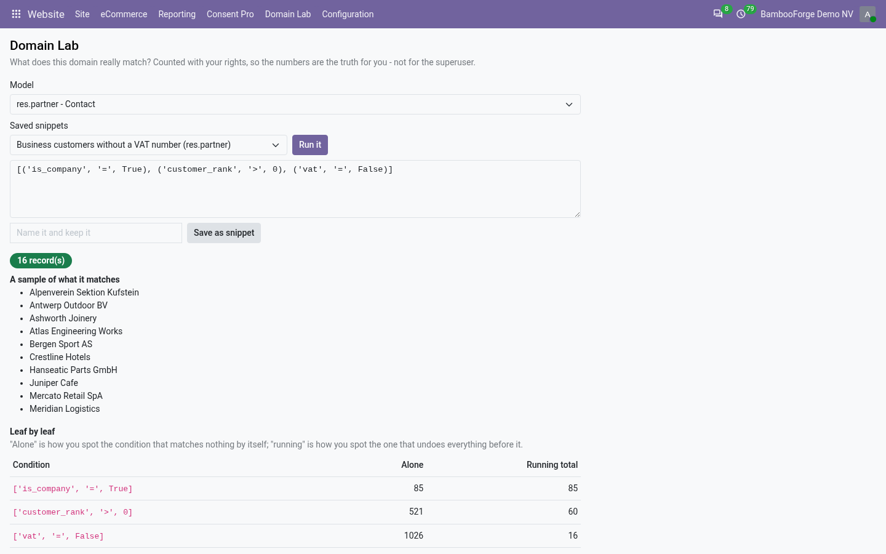Click the vat condition cell

(x=58, y=536)
